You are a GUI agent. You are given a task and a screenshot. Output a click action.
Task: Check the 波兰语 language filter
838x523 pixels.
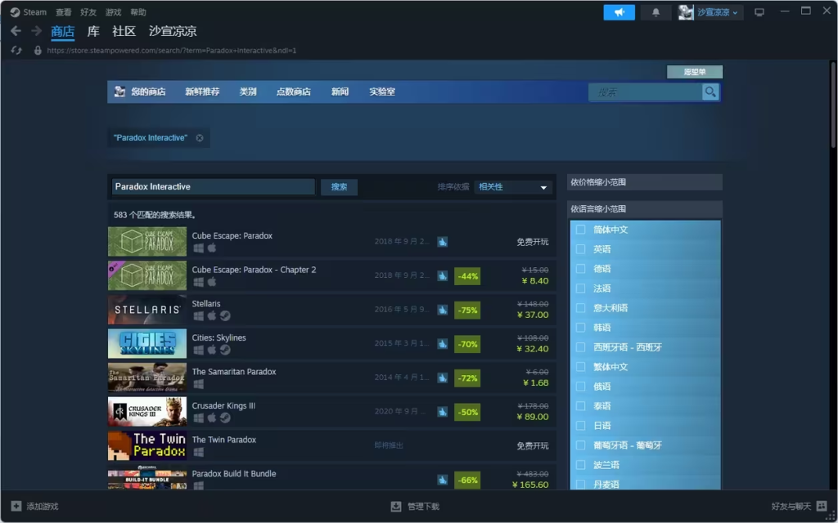[x=580, y=465]
